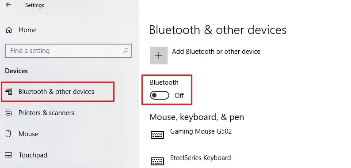Viewport: 351px width, 168px height.
Task: Click the Touchpad sidebar icon
Action: [x=8, y=155]
